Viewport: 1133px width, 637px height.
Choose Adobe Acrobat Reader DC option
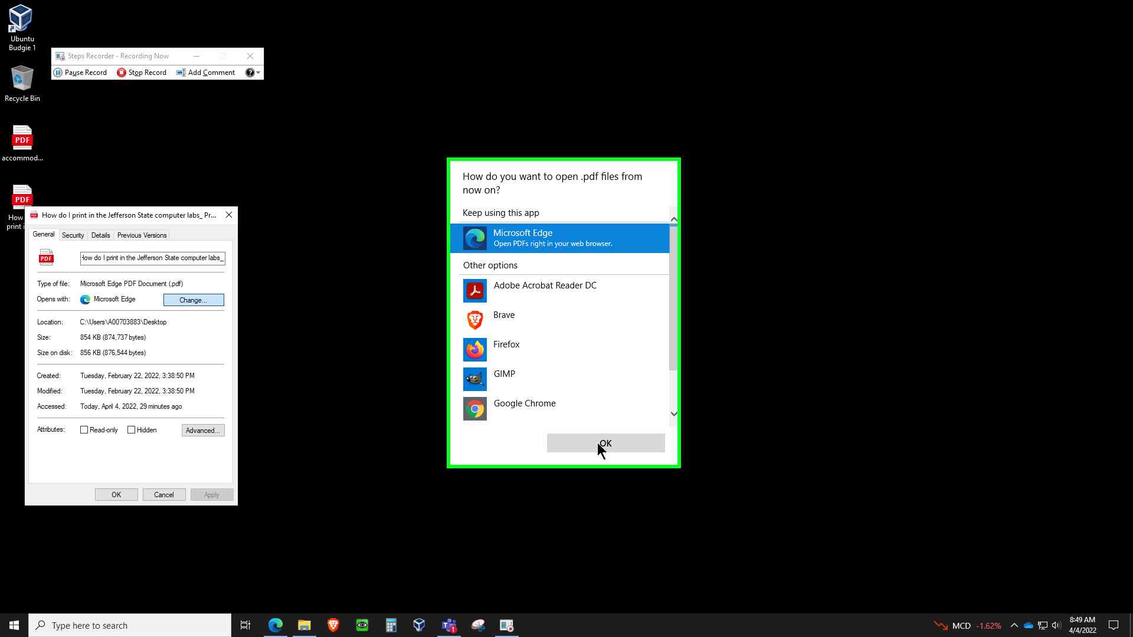tap(560, 290)
